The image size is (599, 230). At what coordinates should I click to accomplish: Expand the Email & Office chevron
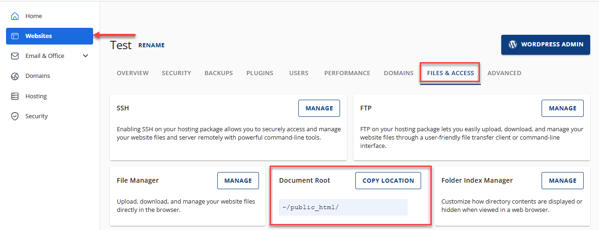[85, 56]
